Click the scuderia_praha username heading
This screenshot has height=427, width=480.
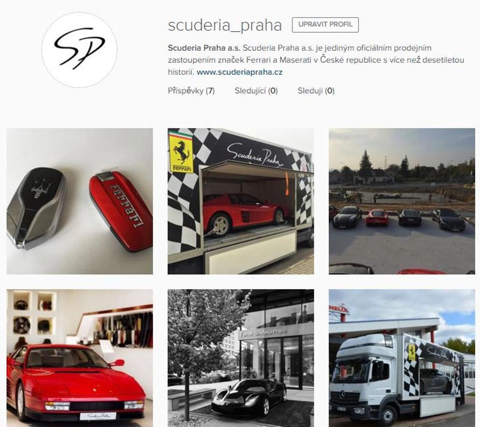[225, 25]
